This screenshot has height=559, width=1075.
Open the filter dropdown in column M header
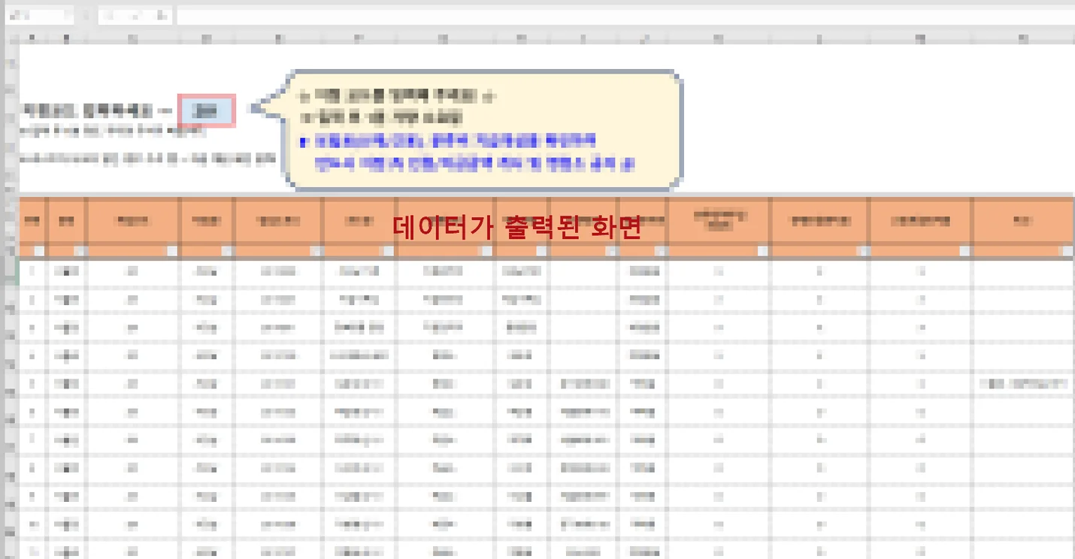[964, 251]
